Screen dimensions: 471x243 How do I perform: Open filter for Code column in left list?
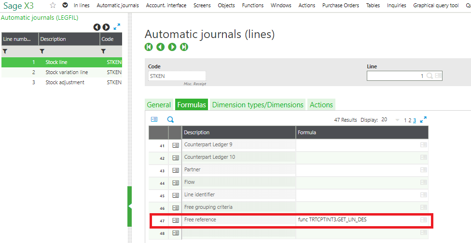103,51
